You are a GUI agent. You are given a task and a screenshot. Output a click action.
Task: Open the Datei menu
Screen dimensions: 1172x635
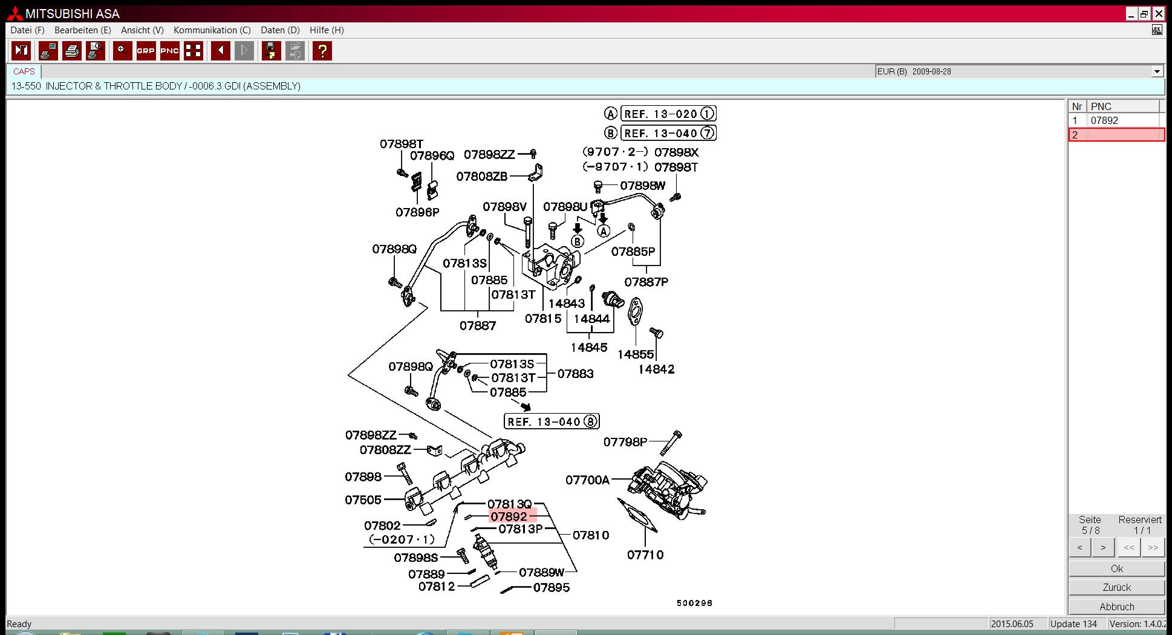point(27,30)
